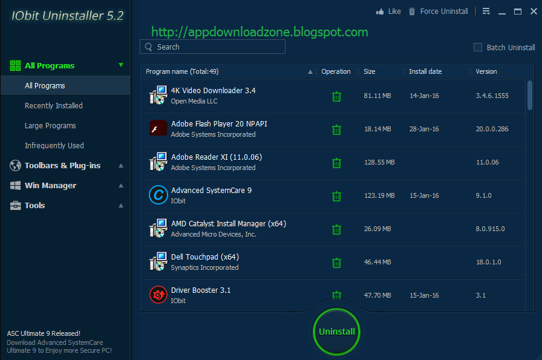Sort by Install date column header
This screenshot has height=360, width=542.
pos(425,71)
